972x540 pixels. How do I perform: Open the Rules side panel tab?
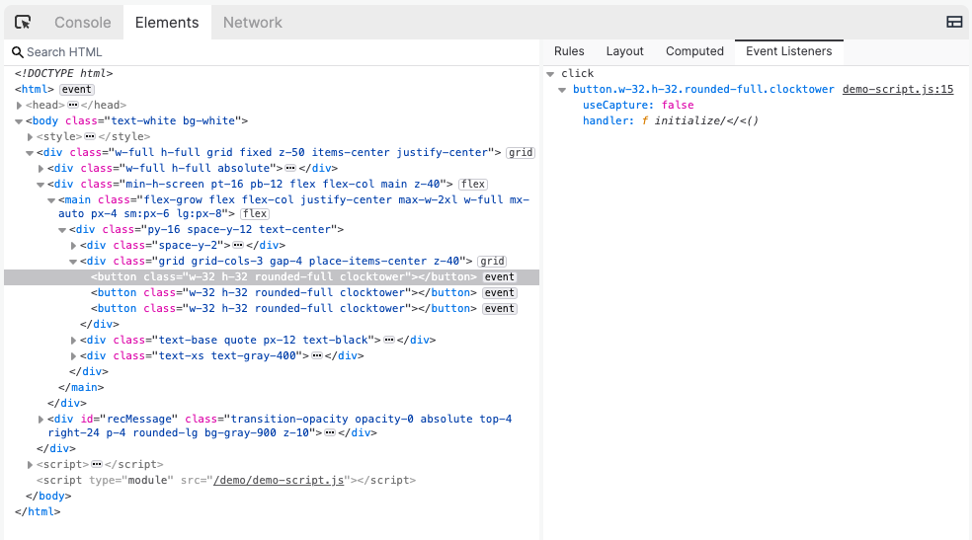click(568, 51)
